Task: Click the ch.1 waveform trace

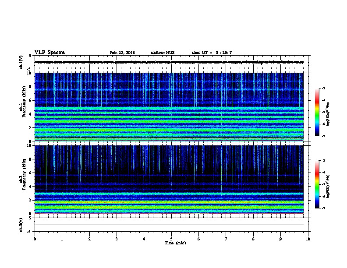Action: point(169,62)
